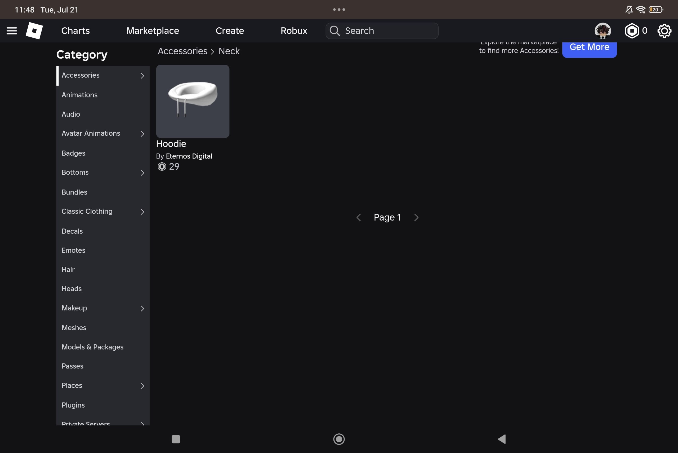Open the avatar profile picture
678x453 pixels.
tap(603, 31)
